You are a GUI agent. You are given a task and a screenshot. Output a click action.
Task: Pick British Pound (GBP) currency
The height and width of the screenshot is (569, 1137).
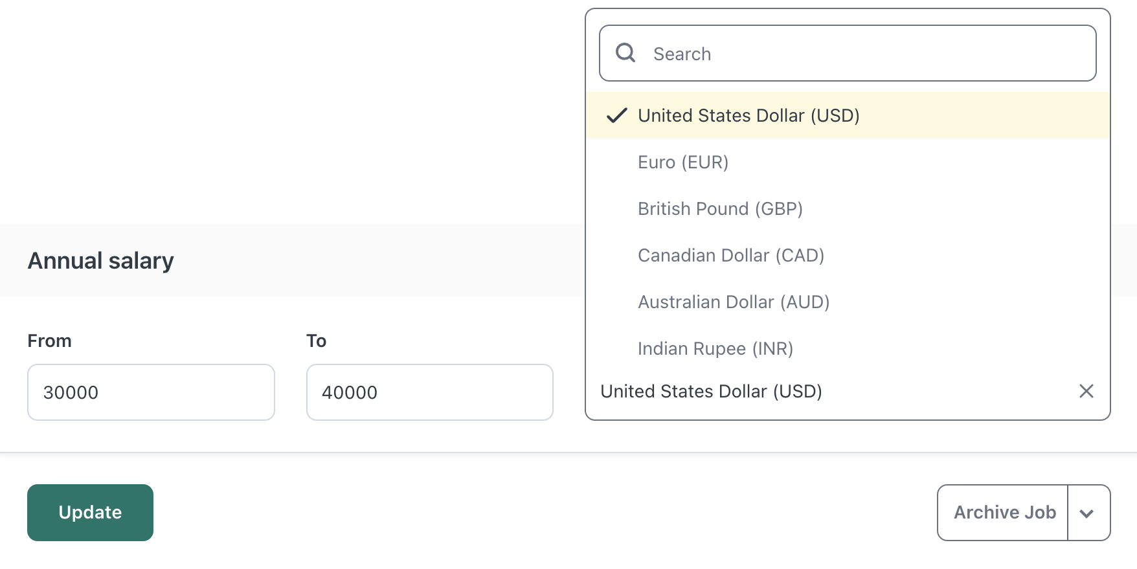[x=848, y=208]
